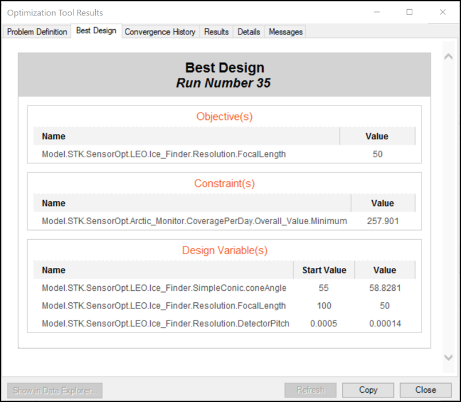This screenshot has width=461, height=402.
Task: Switch to the Problem Definition tab
Action: click(37, 32)
